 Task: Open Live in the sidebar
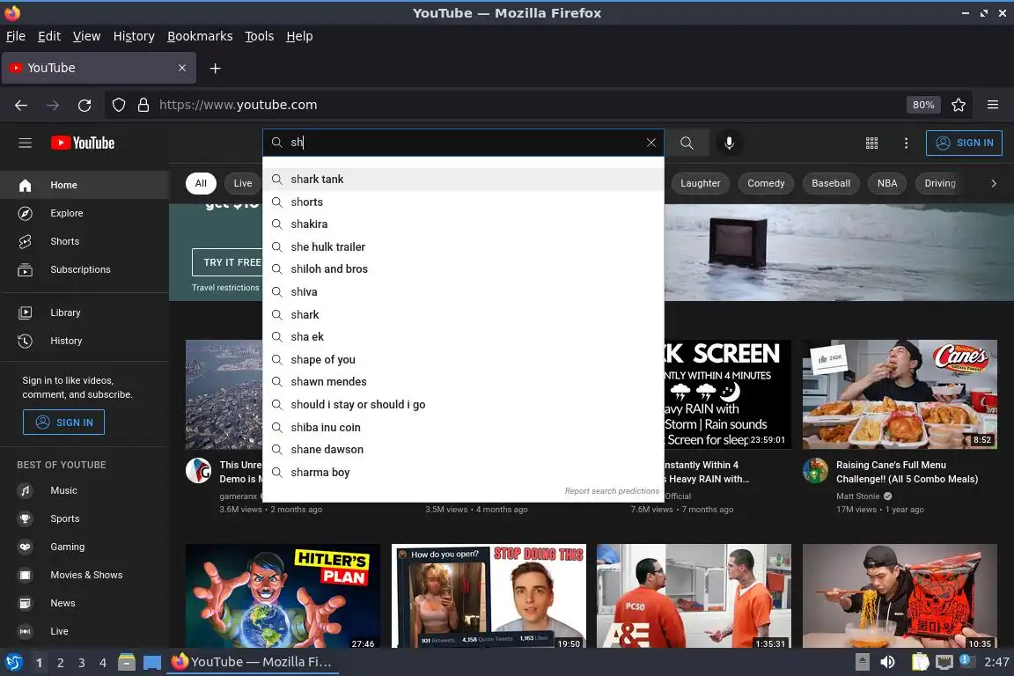tap(84, 631)
